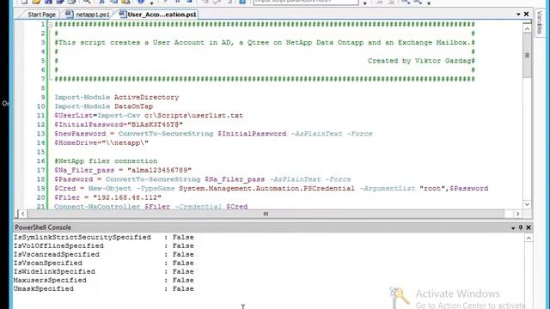Click the editor horizontal scrollbar thumb
This screenshot has height=309, width=550.
point(266,214)
